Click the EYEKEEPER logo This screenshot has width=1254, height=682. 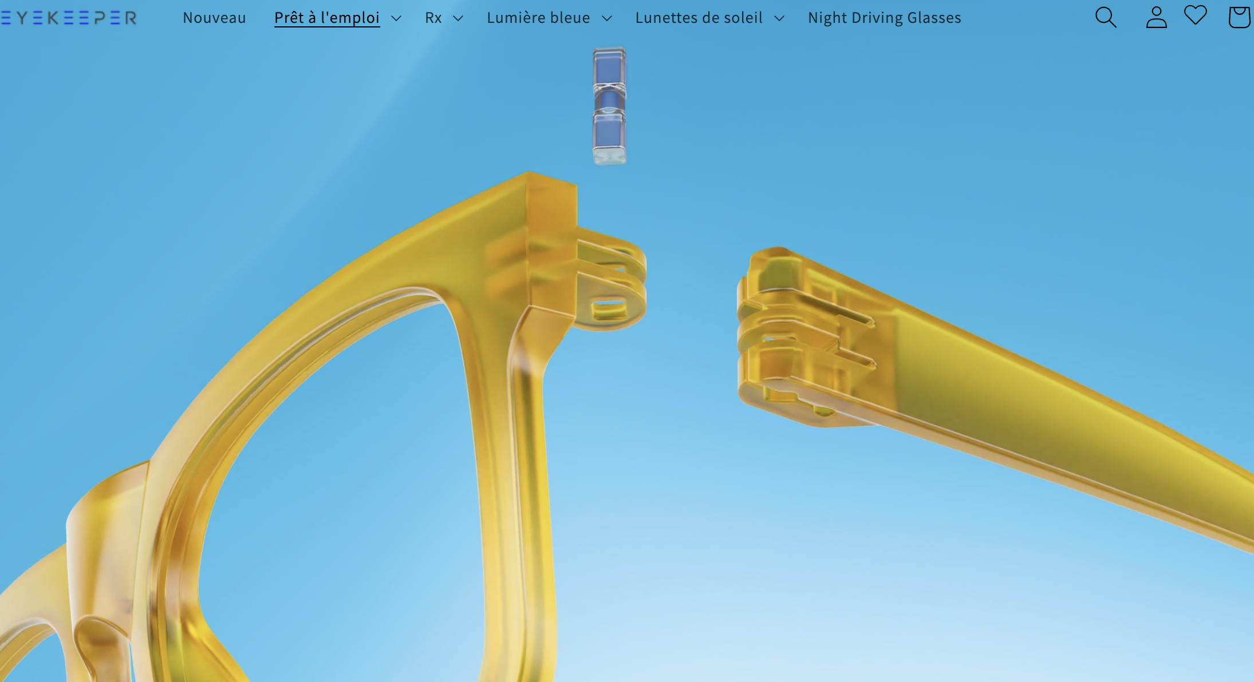pyautogui.click(x=68, y=18)
